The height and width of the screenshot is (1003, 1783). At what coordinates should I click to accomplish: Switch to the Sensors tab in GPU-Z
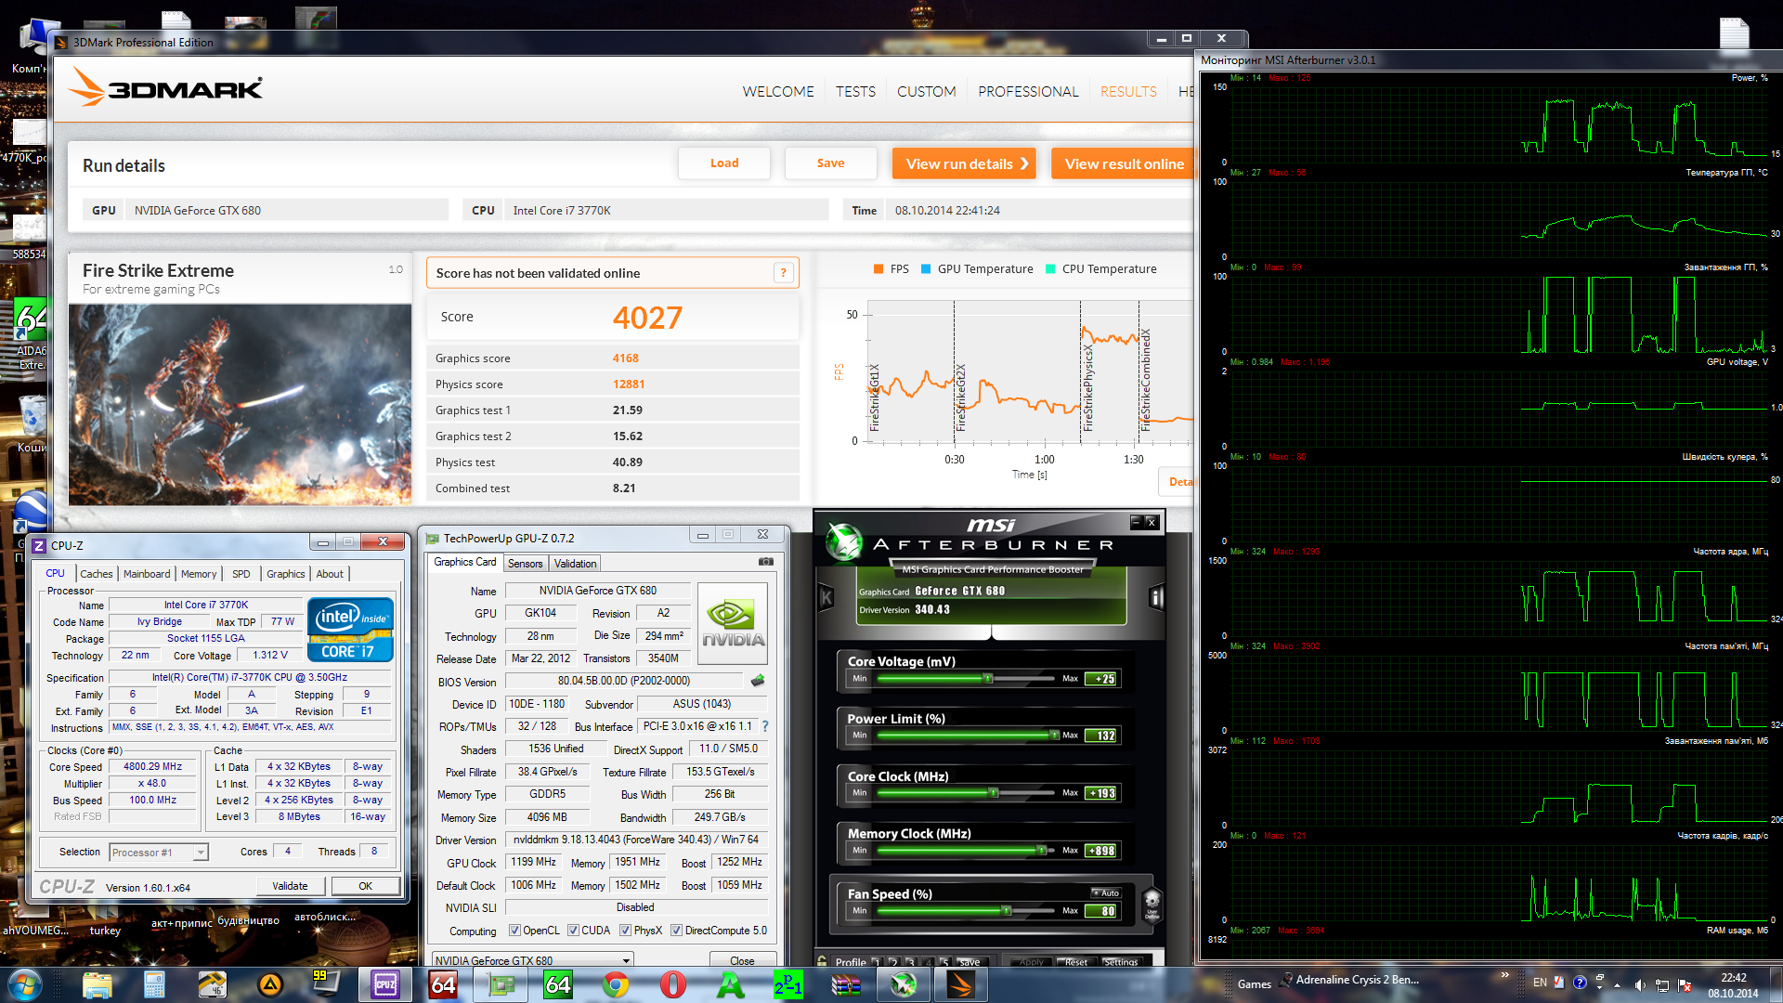525,564
